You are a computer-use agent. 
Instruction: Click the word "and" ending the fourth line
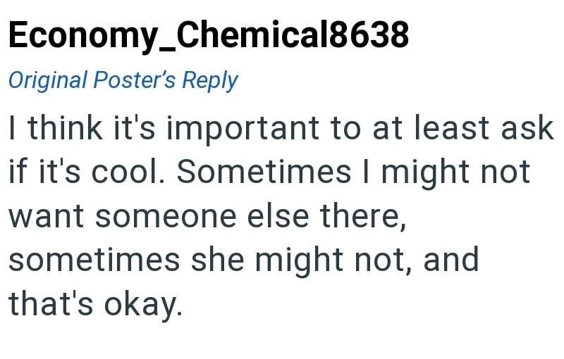click(x=451, y=260)
